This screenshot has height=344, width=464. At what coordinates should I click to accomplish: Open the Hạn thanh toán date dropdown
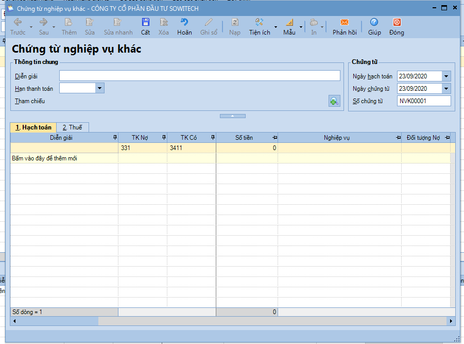tap(100, 88)
